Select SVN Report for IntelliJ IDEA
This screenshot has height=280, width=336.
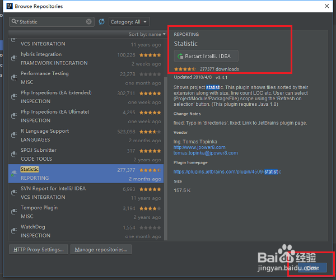pos(86,193)
